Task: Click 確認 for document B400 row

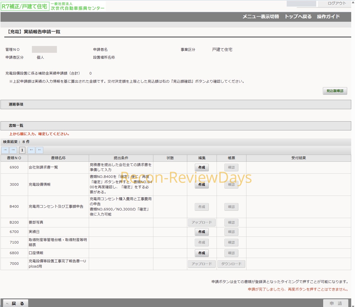Action: pyautogui.click(x=231, y=207)
